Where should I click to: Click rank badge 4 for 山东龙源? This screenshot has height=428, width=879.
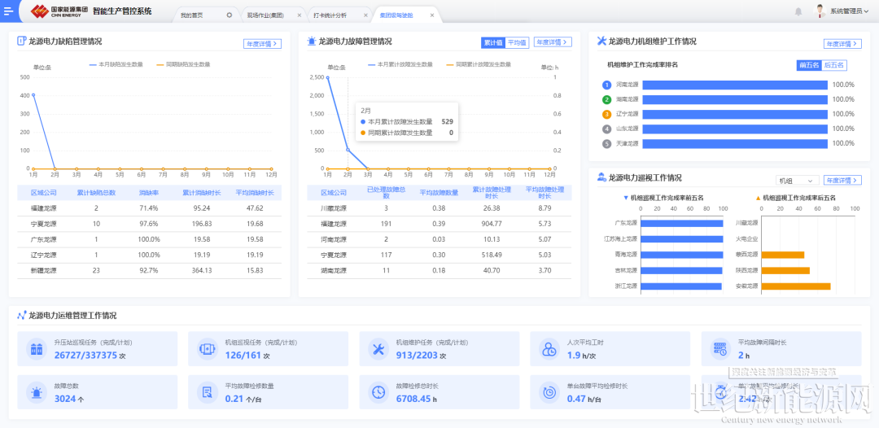[606, 129]
